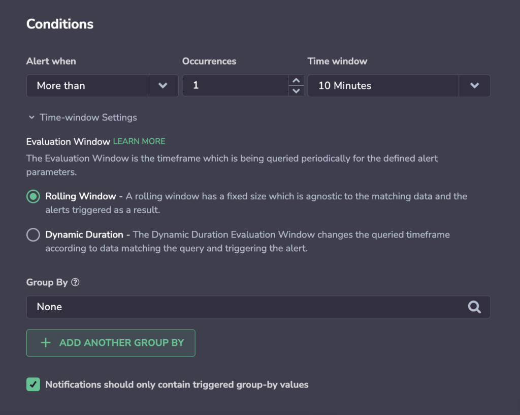520x415 pixels.
Task: Click the plus icon on Add Another Group By
Action: (x=46, y=343)
